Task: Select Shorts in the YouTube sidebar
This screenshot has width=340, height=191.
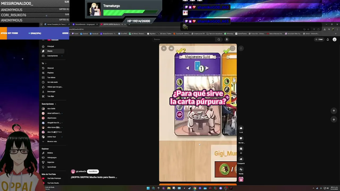Action: (52, 51)
